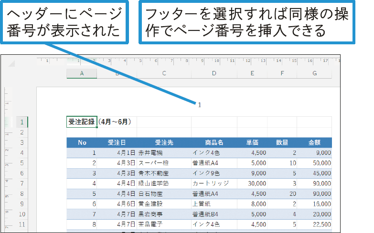The width and height of the screenshot is (374, 233).
Task: Click the 普通紙B4 cell
Action: pyautogui.click(x=214, y=214)
